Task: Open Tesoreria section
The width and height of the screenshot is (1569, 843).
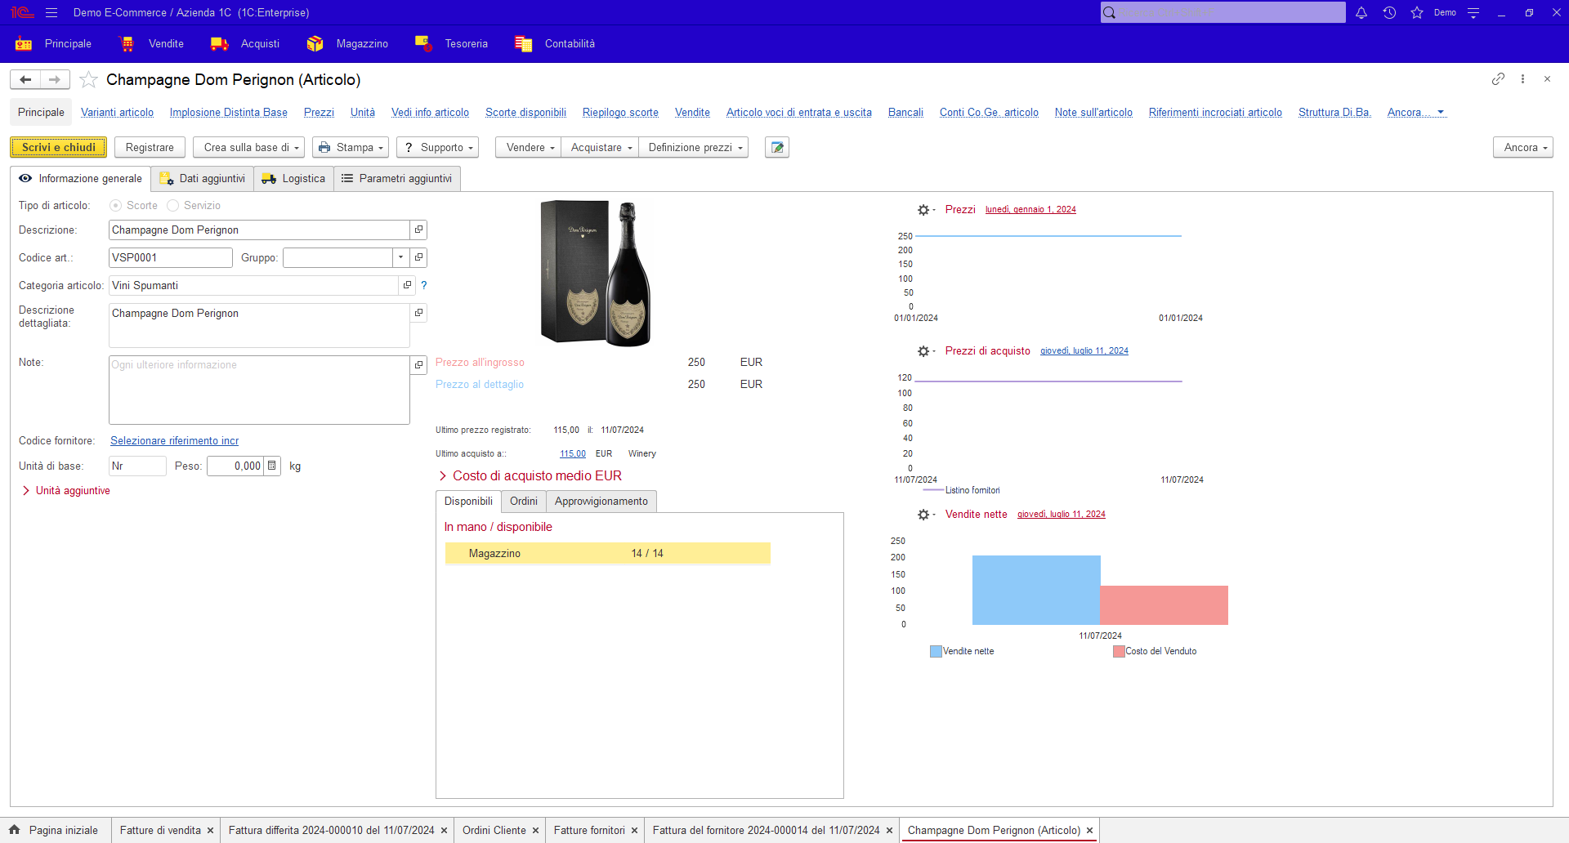Action: pyautogui.click(x=451, y=43)
